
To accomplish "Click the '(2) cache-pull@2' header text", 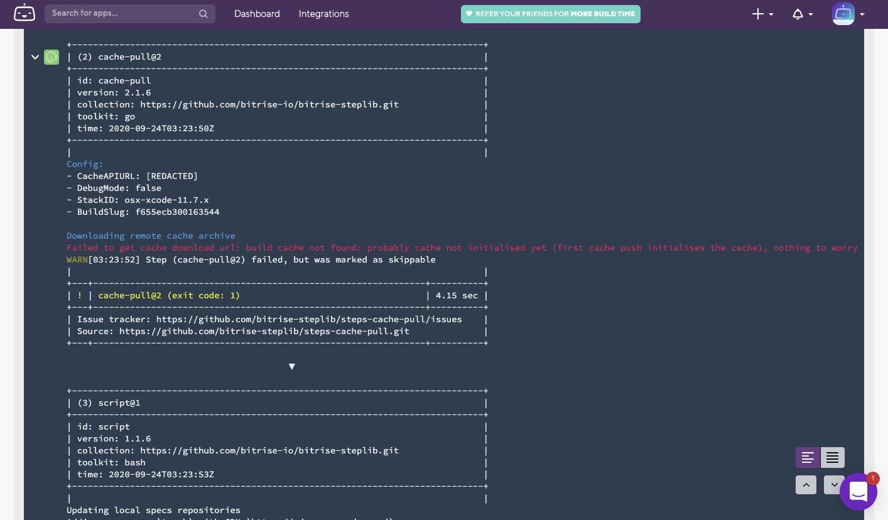I will (119, 57).
